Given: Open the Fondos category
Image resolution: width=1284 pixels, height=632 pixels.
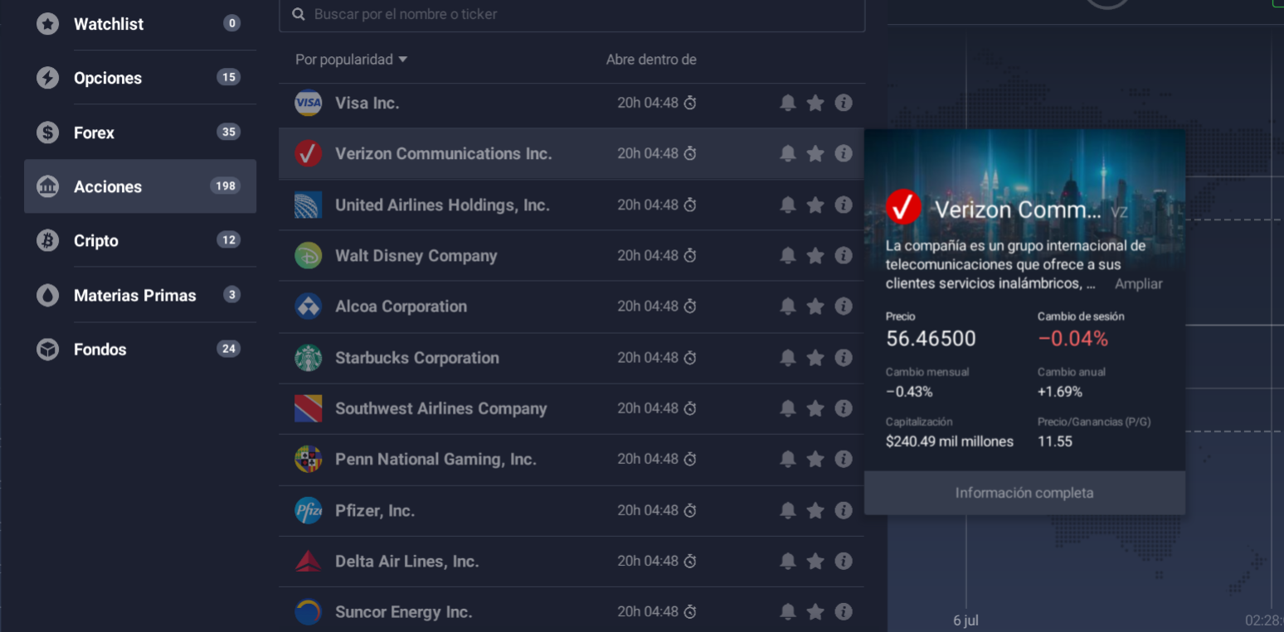Looking at the screenshot, I should 140,350.
